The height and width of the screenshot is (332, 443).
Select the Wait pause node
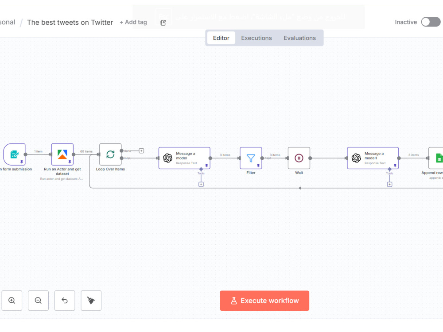[x=299, y=158]
